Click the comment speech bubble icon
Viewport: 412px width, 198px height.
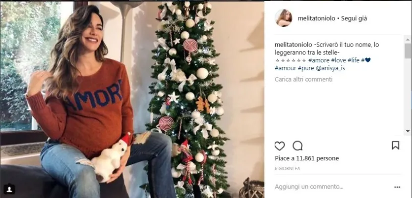[297, 146]
